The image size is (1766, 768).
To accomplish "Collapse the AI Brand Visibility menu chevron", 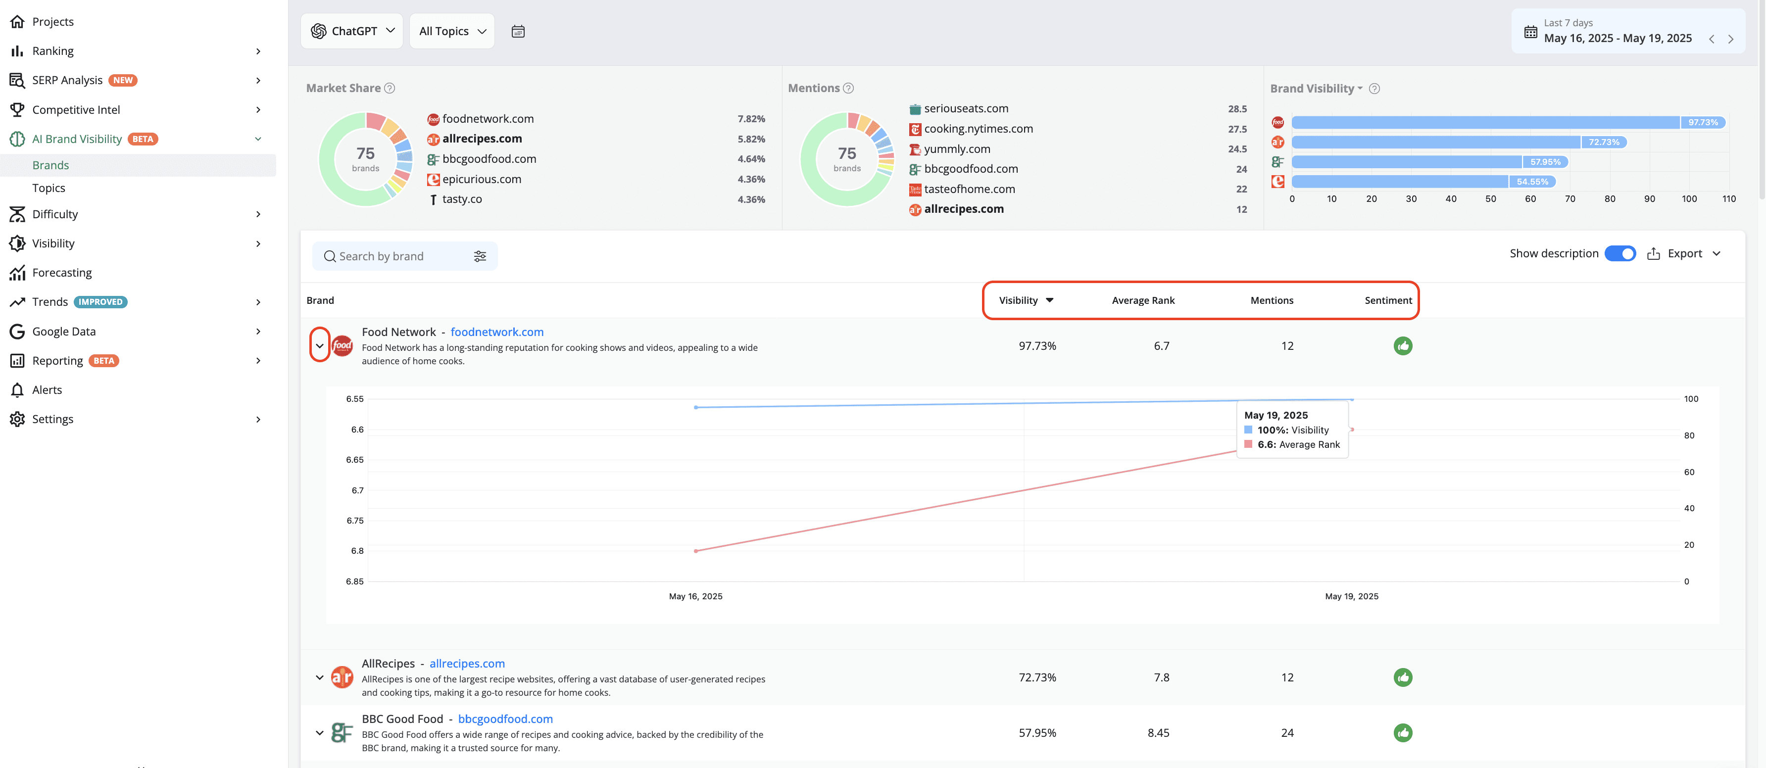I will [258, 139].
